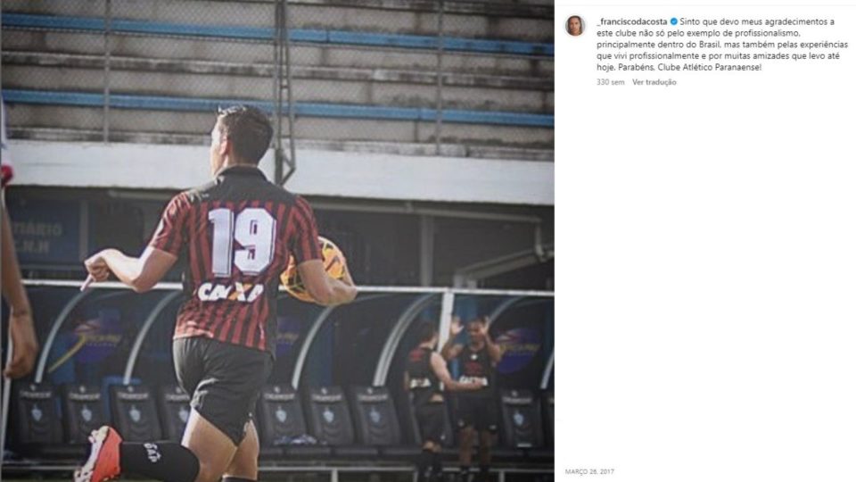Click the words Clube Atlético Paranaense

click(709, 68)
